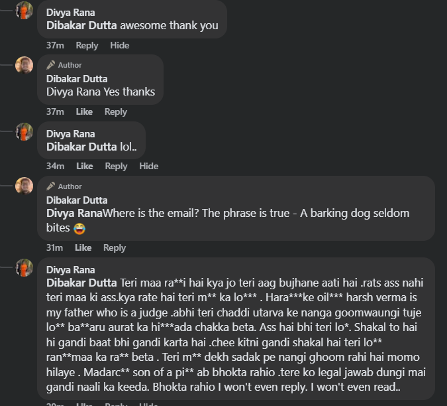The width and height of the screenshot is (447, 406).
Task: Hide the "lol.." comment
Action: [149, 166]
